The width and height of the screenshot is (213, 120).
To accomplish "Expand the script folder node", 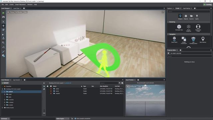I will click(5, 94).
